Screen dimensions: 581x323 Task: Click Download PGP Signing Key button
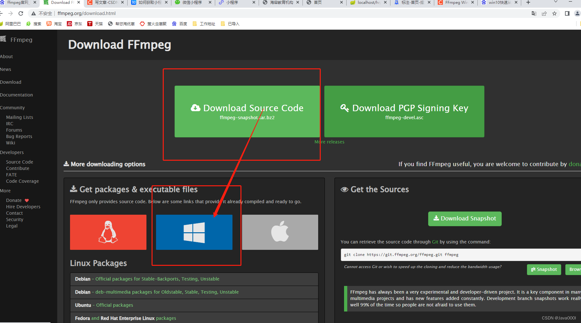point(404,112)
